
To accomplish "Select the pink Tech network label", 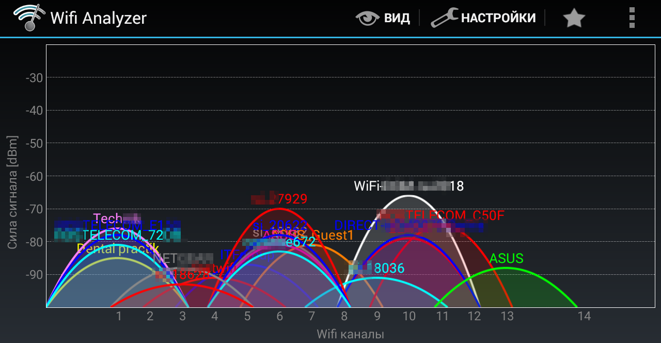I will (x=108, y=218).
